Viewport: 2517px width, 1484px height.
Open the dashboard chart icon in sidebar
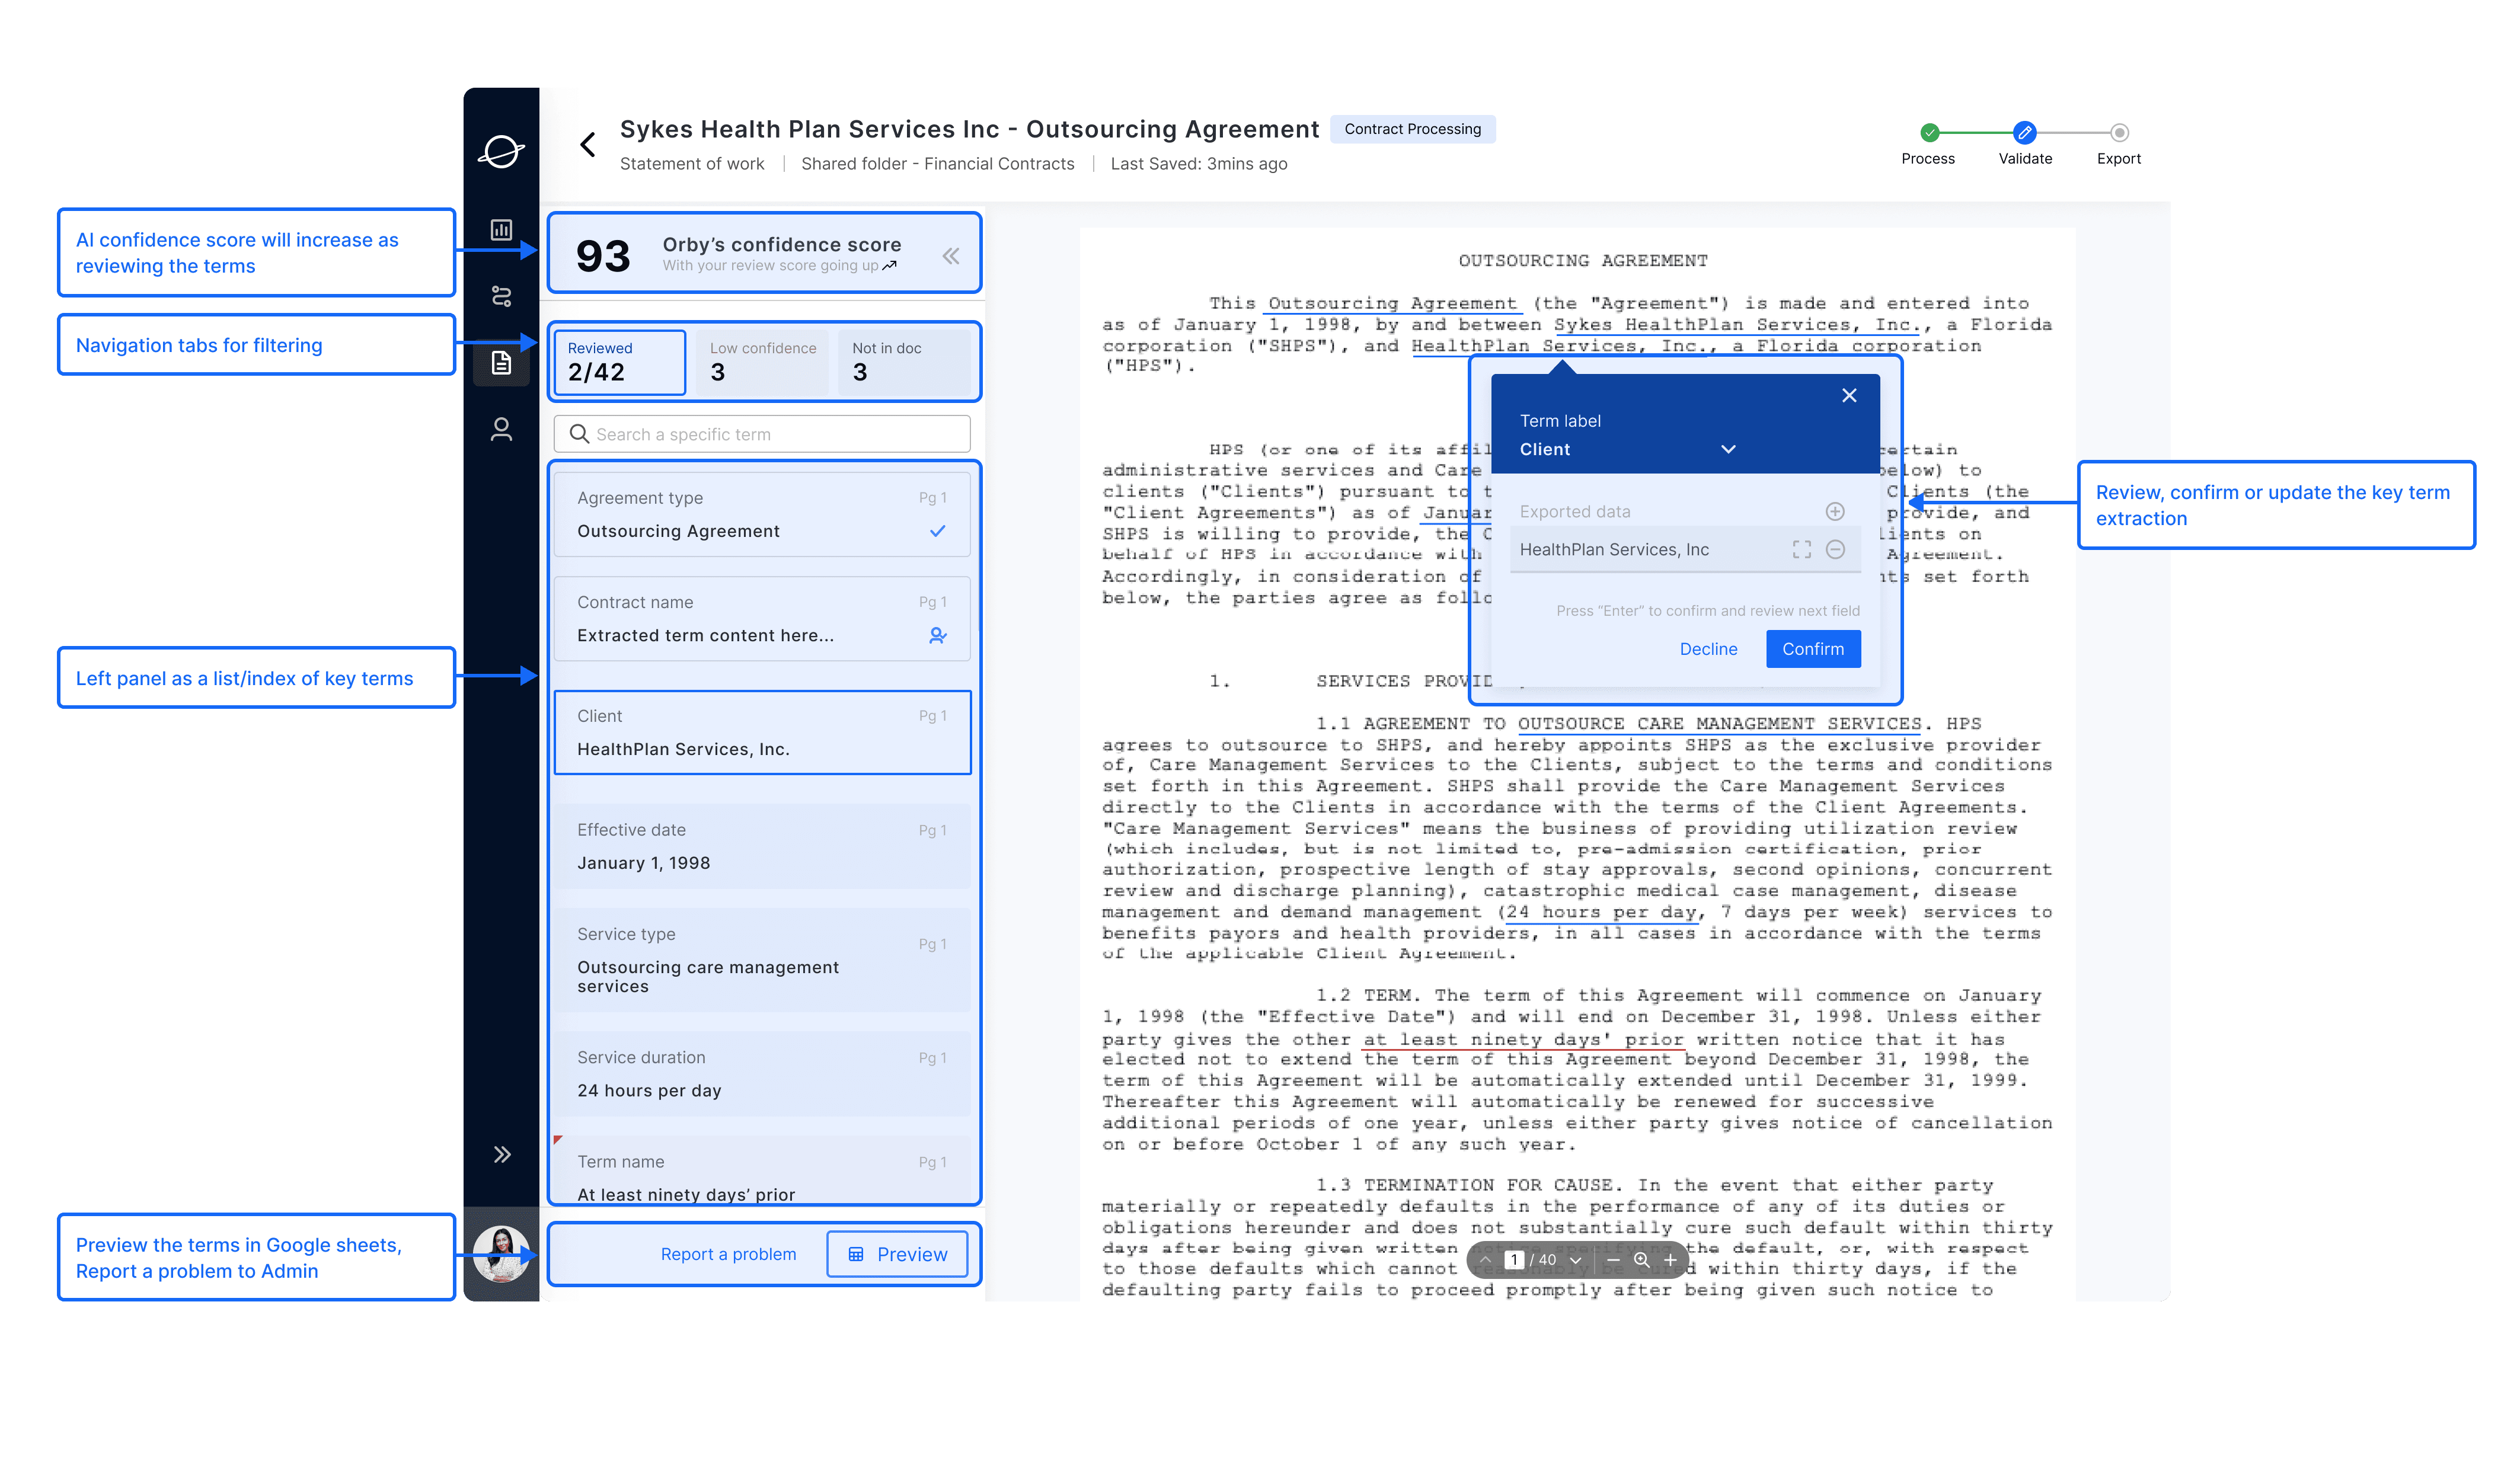tap(501, 230)
